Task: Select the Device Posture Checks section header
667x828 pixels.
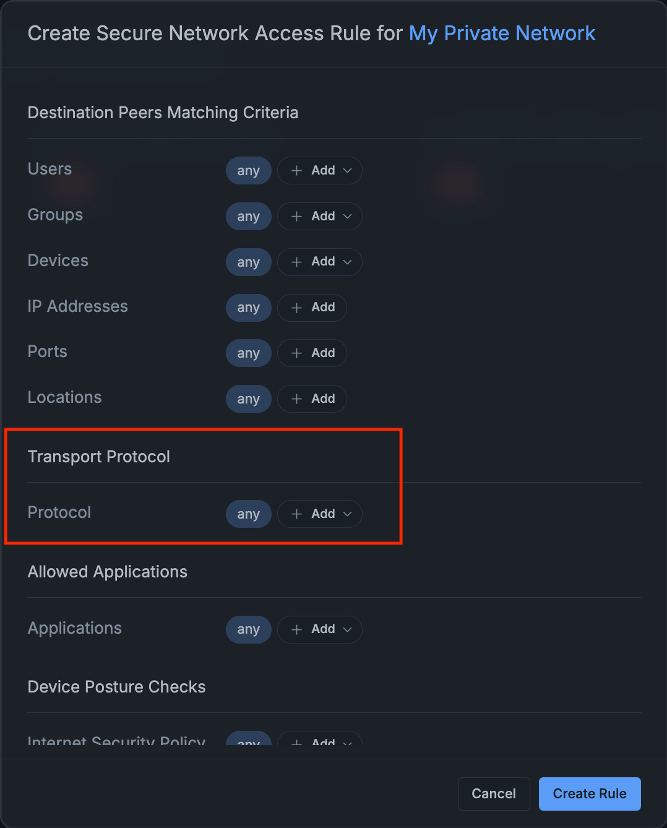Action: point(116,686)
